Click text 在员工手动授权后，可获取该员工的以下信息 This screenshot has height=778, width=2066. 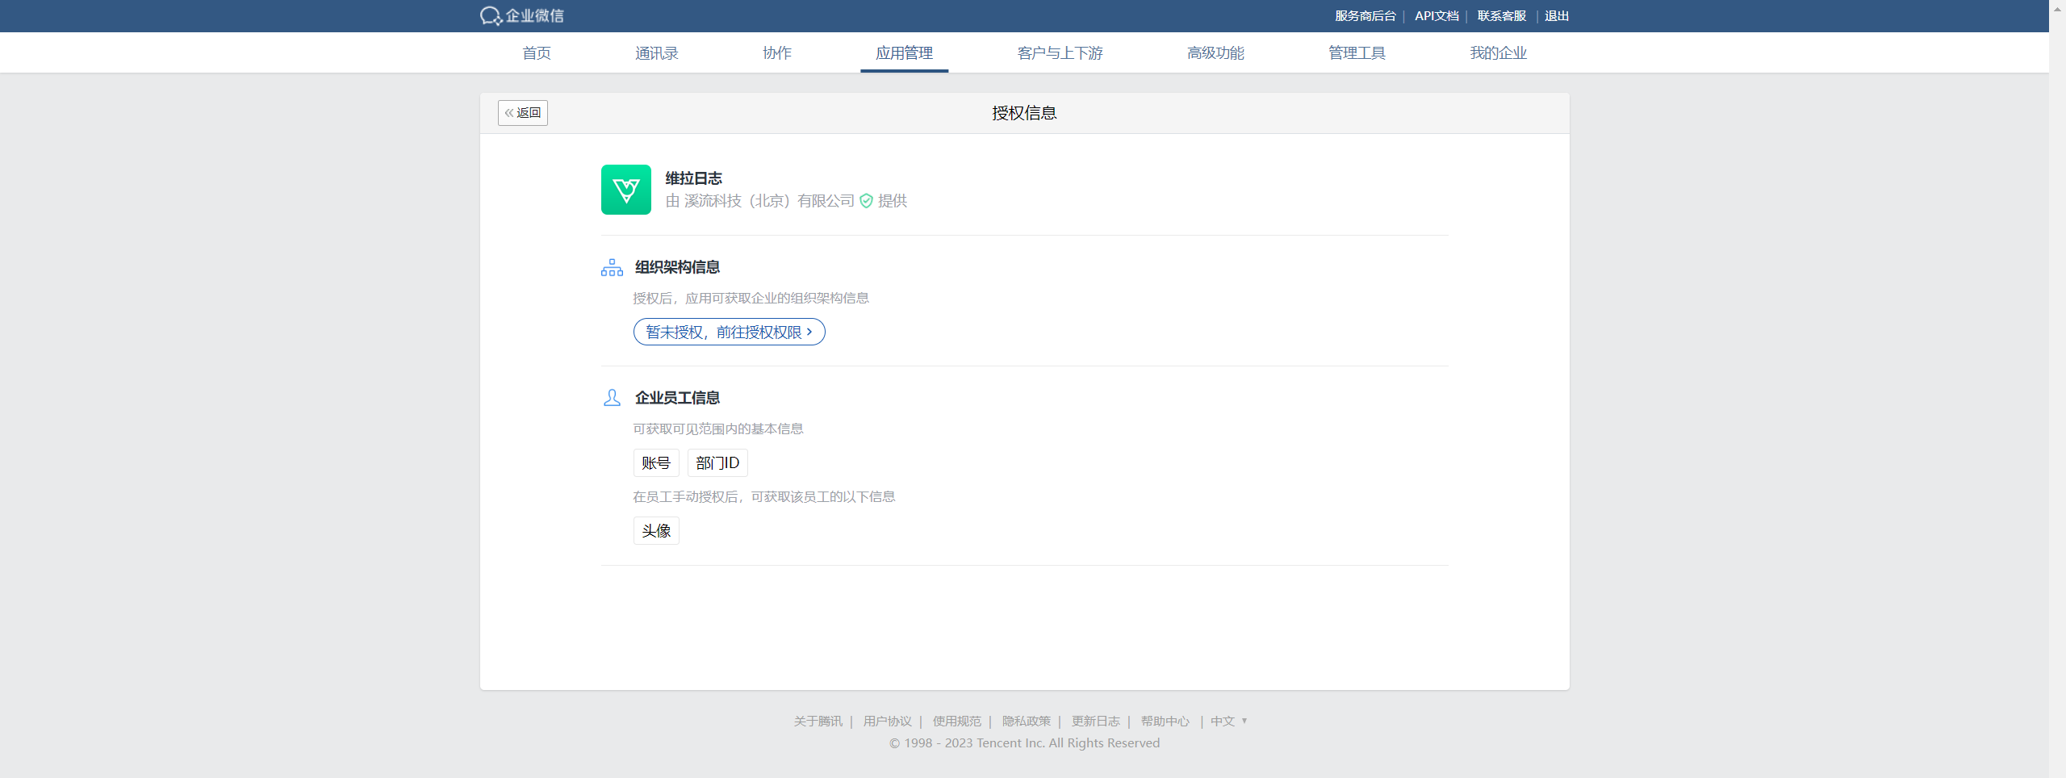tap(763, 497)
